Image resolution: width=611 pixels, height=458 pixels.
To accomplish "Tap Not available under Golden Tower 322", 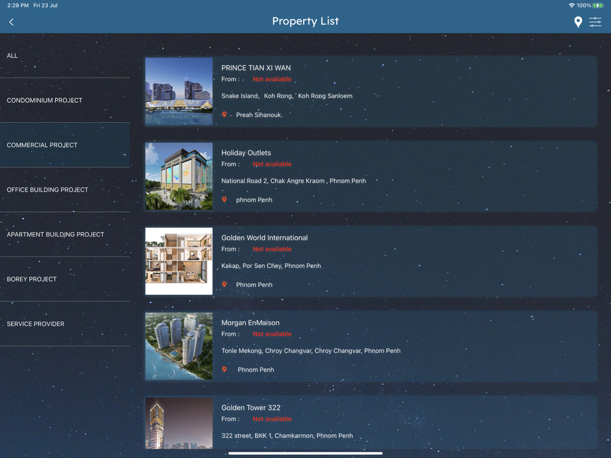I will tap(272, 419).
